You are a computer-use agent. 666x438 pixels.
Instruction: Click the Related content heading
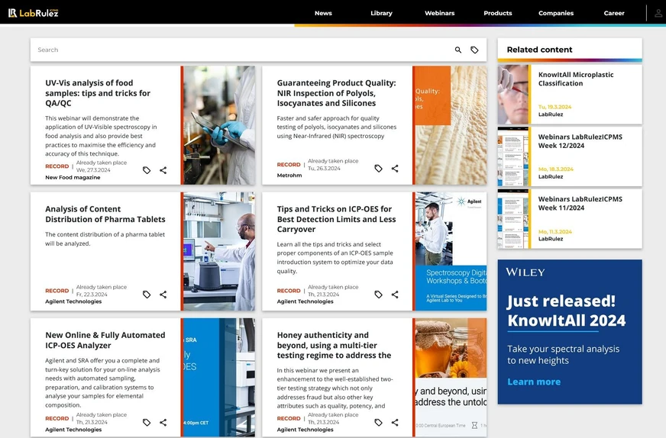click(x=539, y=50)
